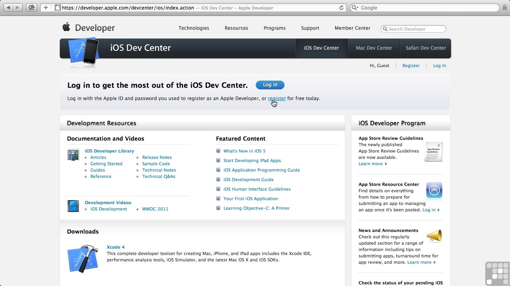
Task: Open the Support menu
Action: [310, 28]
